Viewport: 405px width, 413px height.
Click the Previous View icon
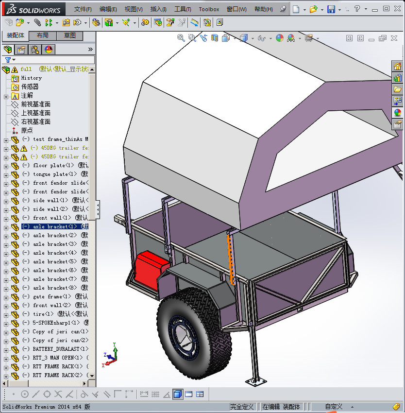tap(203, 38)
